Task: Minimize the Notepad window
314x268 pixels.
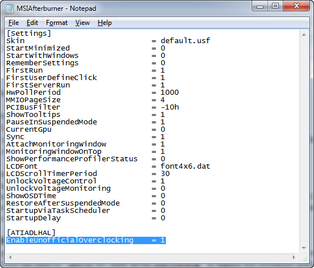Action: point(260,6)
